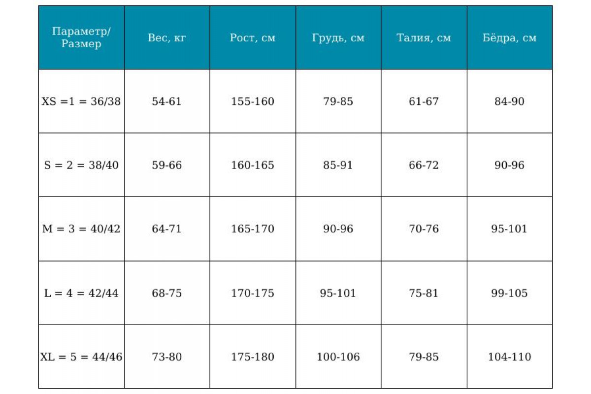Click the "Вес, кг" column header

tap(167, 38)
